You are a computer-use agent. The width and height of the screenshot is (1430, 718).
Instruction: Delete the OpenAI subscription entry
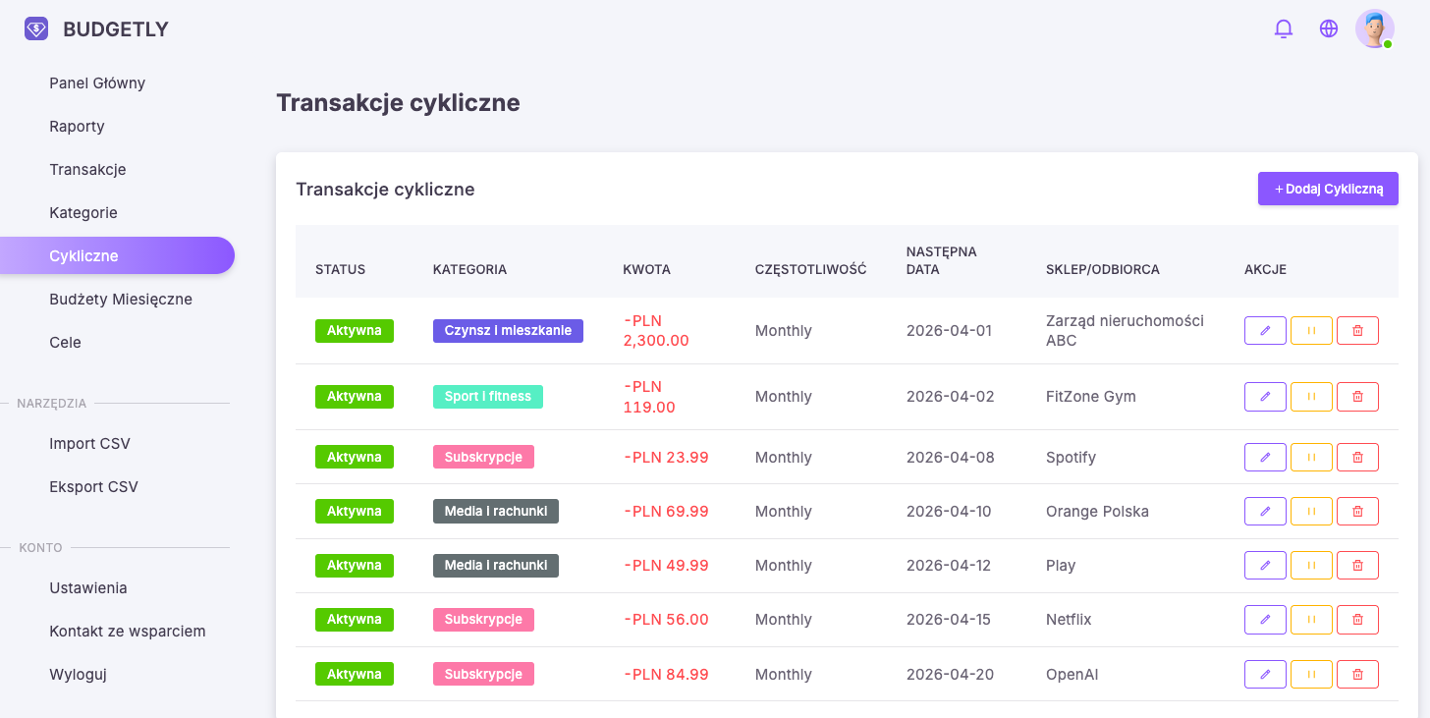click(x=1357, y=675)
